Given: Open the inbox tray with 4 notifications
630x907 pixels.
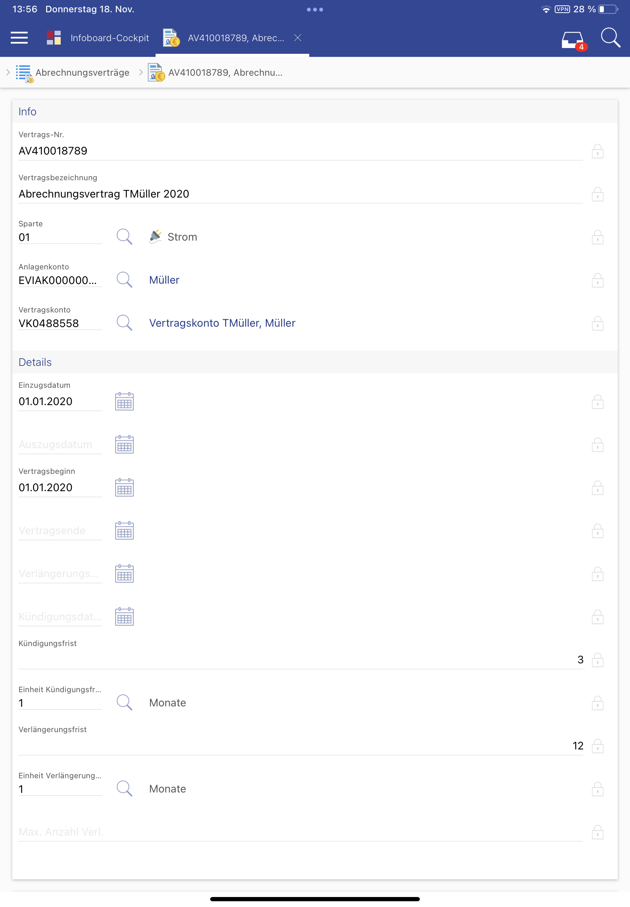Looking at the screenshot, I should tap(572, 40).
